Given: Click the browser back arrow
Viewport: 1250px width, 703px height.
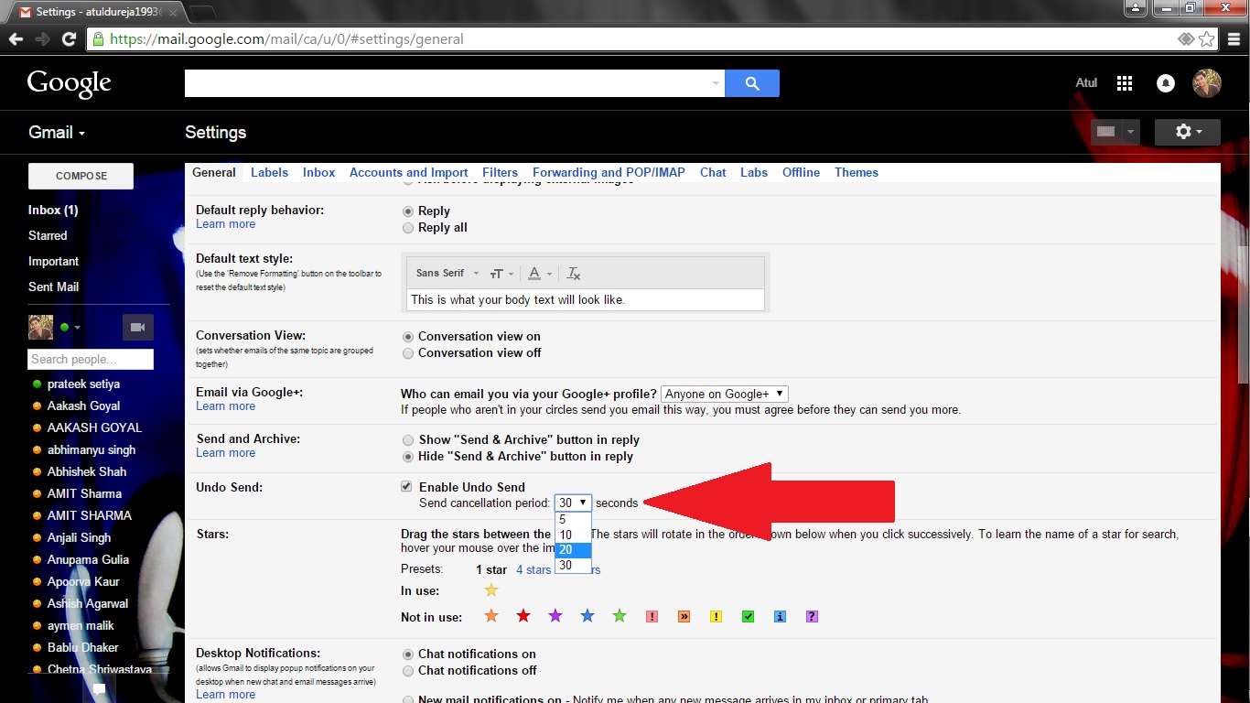Looking at the screenshot, I should tap(16, 39).
